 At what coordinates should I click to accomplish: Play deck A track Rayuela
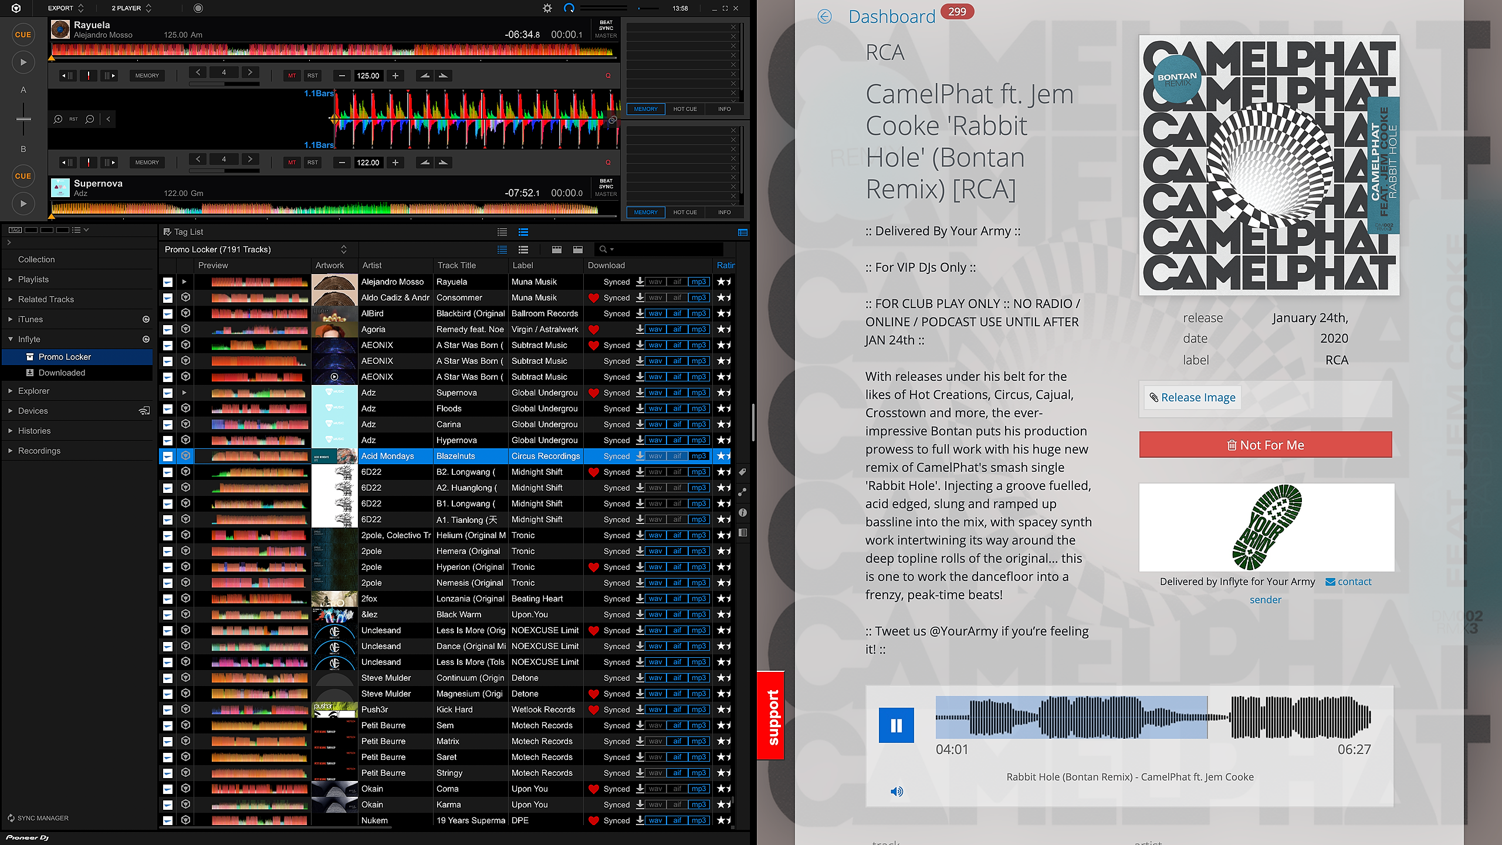(x=23, y=62)
